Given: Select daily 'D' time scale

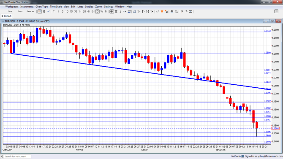Looking at the screenshot, I should click(98, 11).
